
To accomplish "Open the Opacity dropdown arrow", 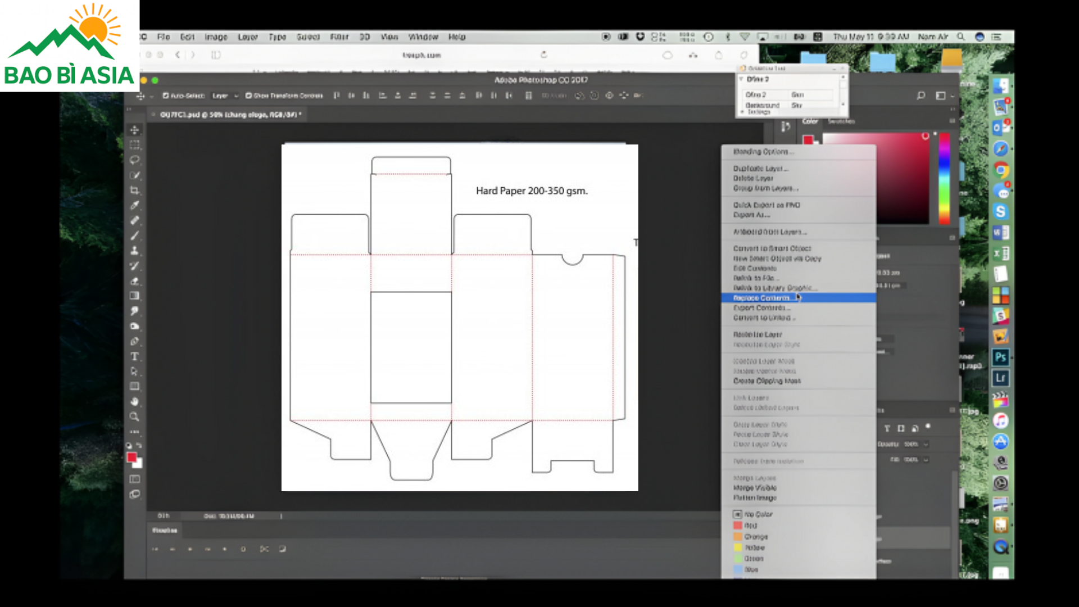I will tap(926, 444).
